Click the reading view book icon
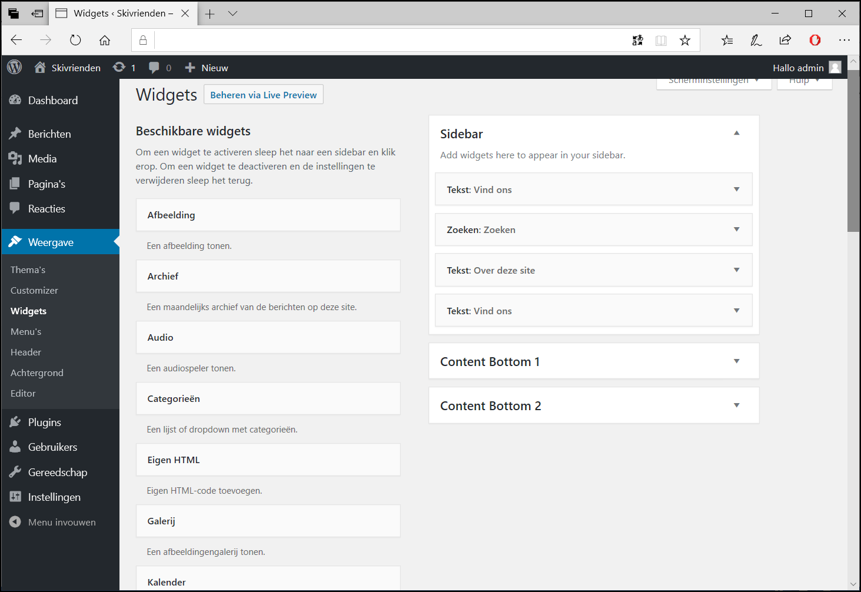The image size is (861, 592). coord(661,40)
